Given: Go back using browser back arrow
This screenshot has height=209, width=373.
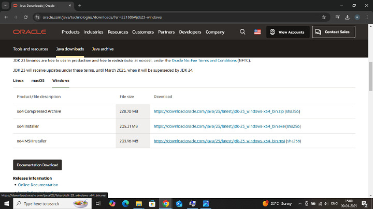Looking at the screenshot, I should pos(6,17).
